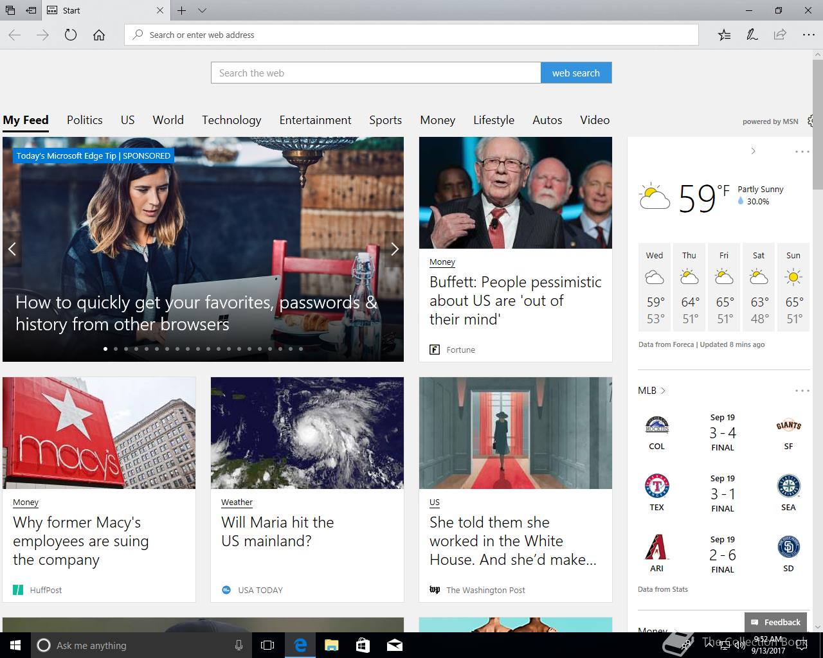Viewport: 823px width, 658px height.
Task: Open the Seattle Mariners team logo
Action: (788, 486)
